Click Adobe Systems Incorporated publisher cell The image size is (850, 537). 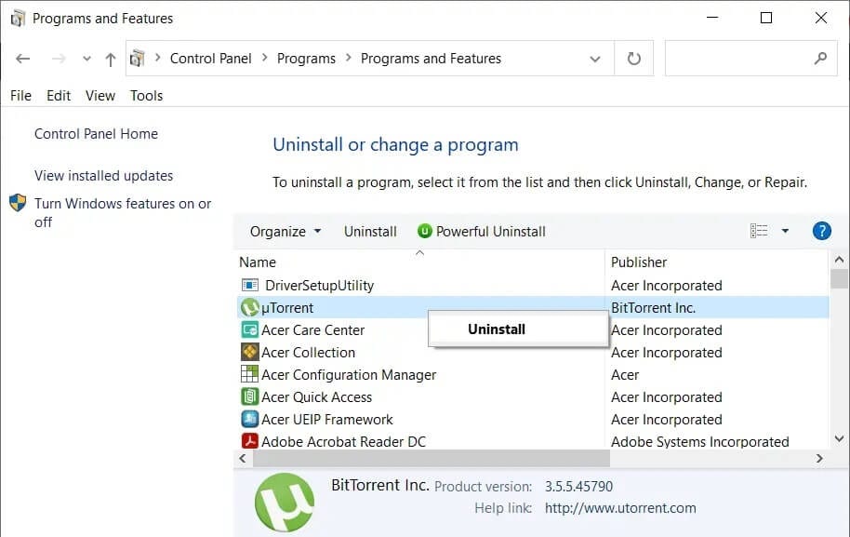[x=700, y=441]
